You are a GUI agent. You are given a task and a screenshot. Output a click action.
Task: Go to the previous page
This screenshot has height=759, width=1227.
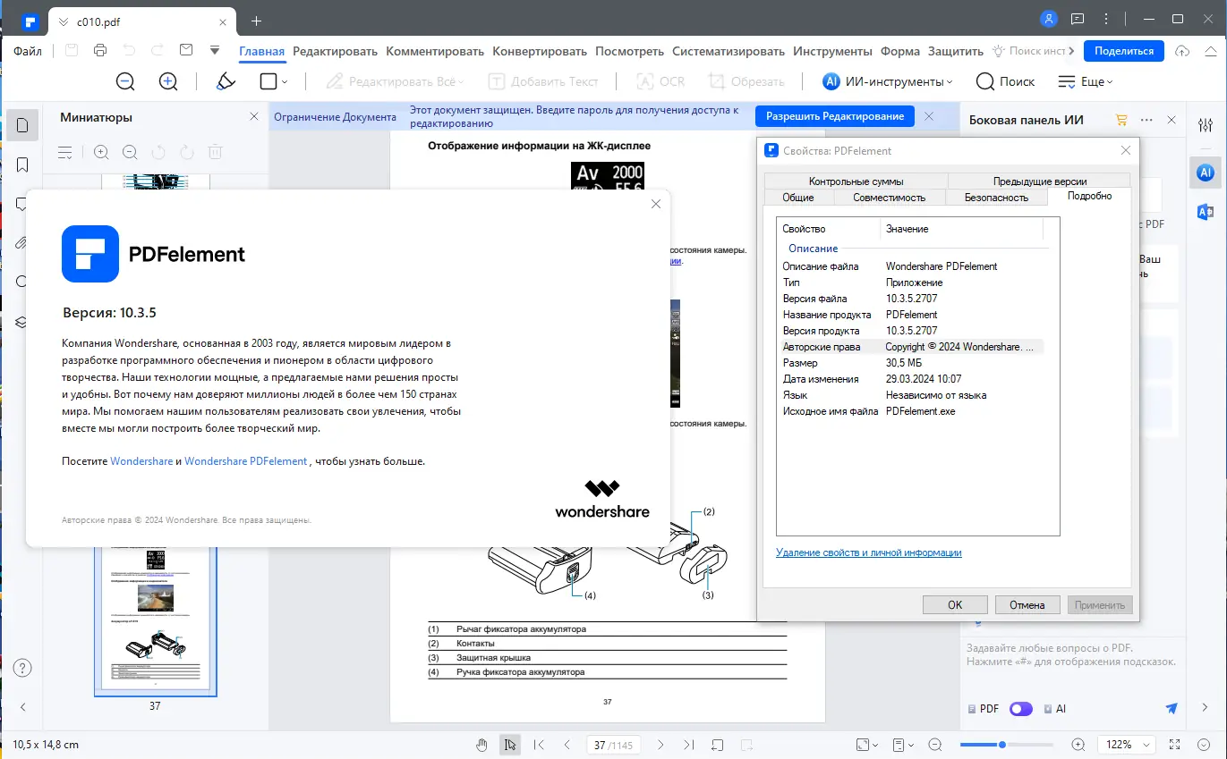click(567, 744)
